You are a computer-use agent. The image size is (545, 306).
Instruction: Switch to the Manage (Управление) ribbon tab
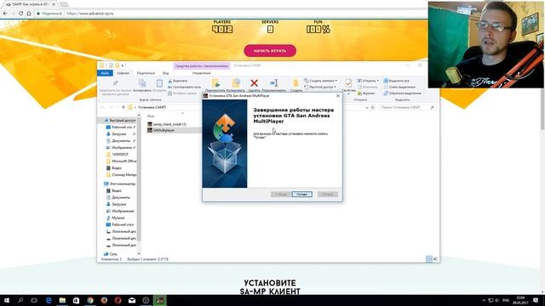point(201,73)
